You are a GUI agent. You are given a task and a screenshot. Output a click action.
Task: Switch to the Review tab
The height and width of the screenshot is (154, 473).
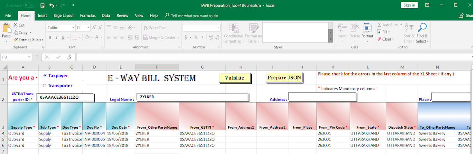click(x=123, y=16)
